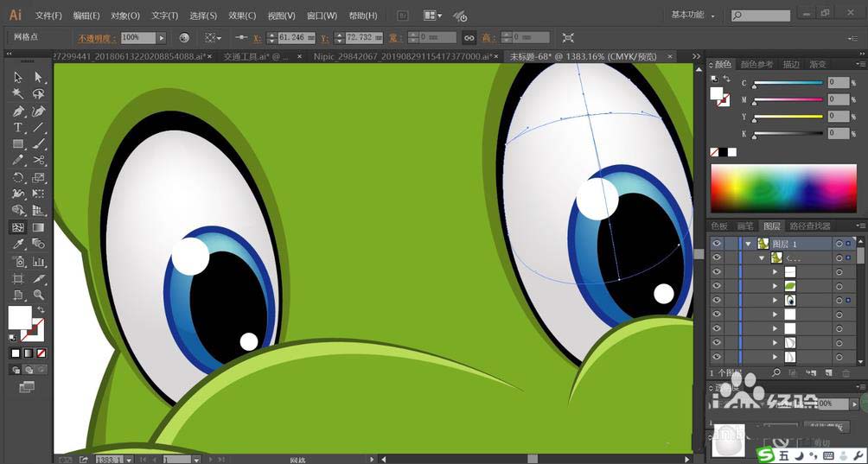The height and width of the screenshot is (464, 868).
Task: Expand the green leaf sublayer triangle
Action: 775,287
